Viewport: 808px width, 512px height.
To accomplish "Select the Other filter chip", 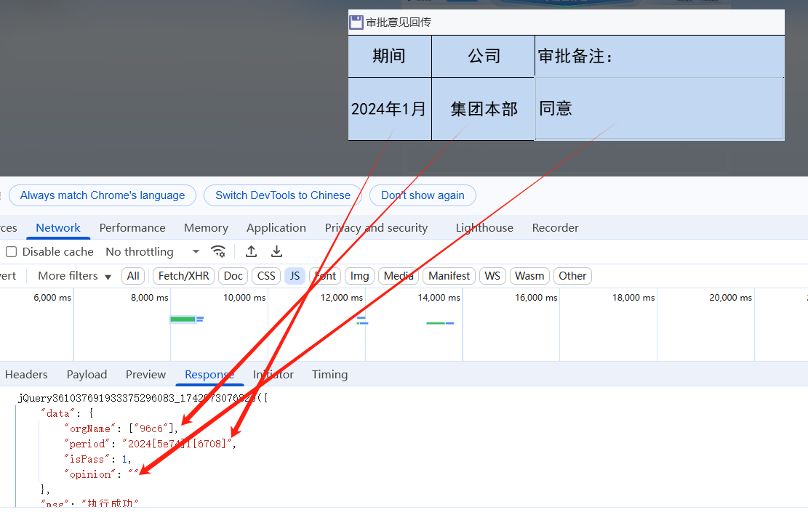I will tap(572, 276).
